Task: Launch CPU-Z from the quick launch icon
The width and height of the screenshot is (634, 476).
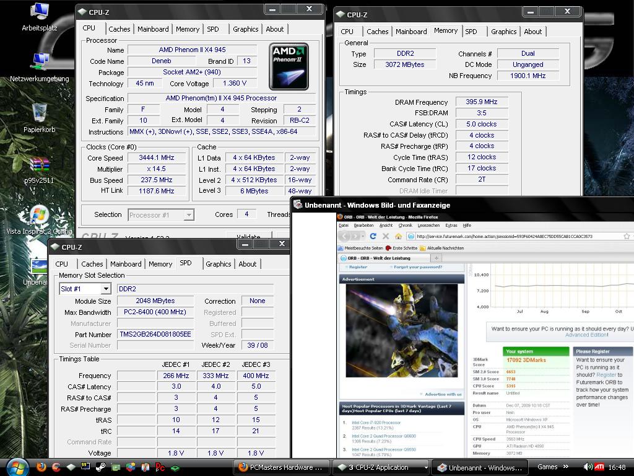Action: (71, 467)
